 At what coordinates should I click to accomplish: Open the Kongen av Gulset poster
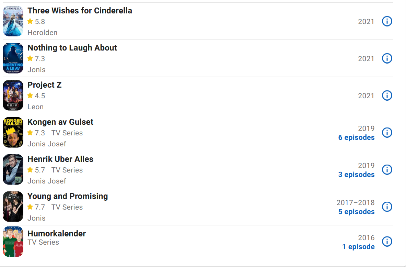point(13,132)
